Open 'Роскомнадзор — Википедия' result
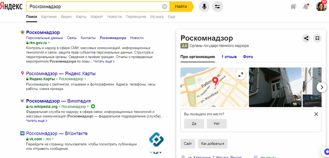This screenshot has width=329, height=158. [x=58, y=101]
